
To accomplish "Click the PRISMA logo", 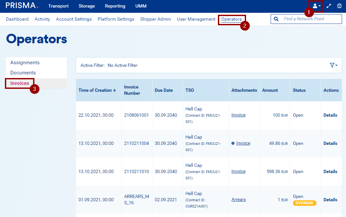I will coord(22,6).
